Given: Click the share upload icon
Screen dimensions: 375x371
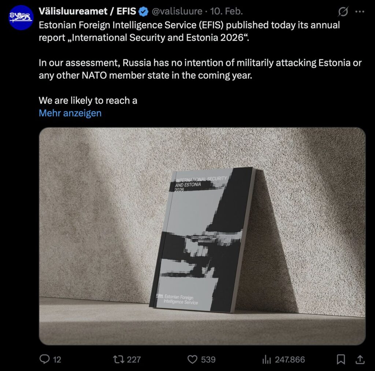Looking at the screenshot, I should point(360,359).
